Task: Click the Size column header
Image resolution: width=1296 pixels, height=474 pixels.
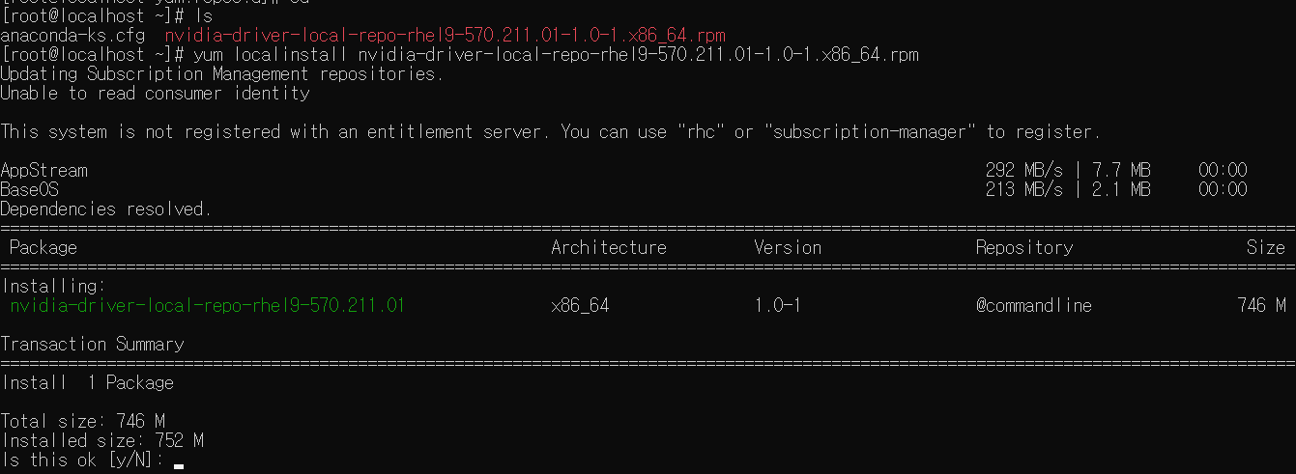Action: click(1266, 248)
